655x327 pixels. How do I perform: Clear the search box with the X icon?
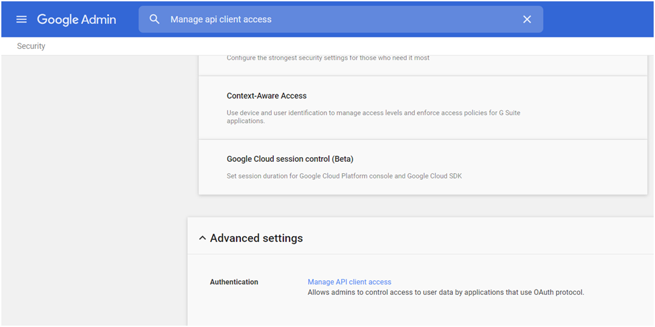(x=527, y=19)
